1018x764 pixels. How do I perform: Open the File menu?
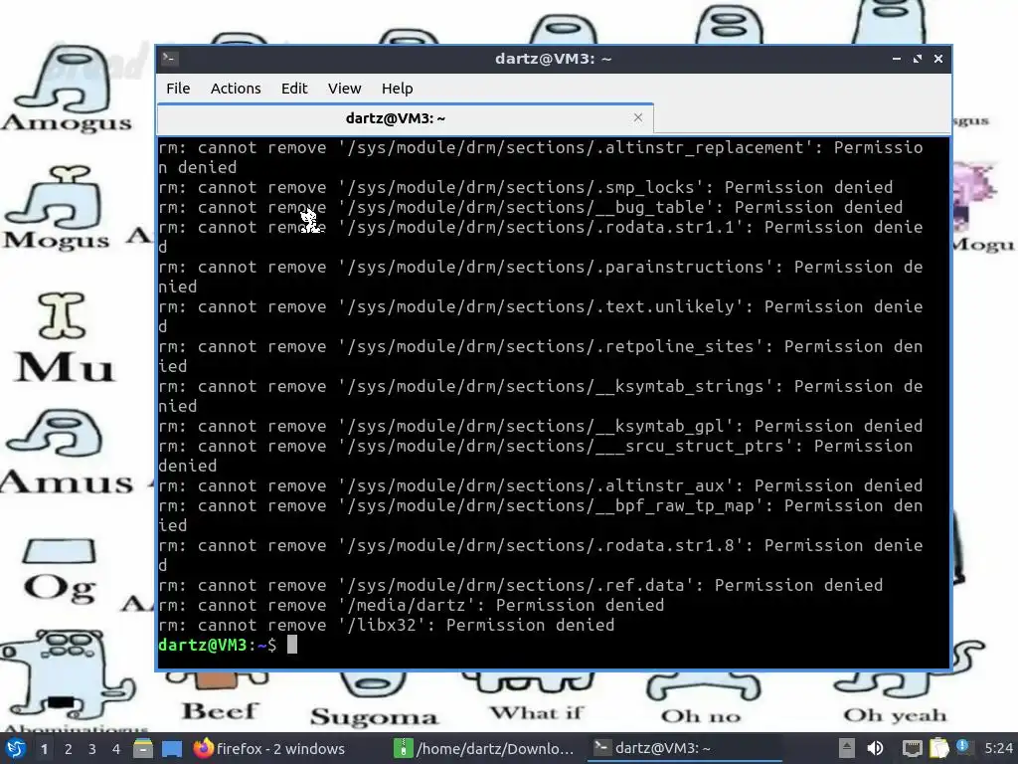coord(178,89)
